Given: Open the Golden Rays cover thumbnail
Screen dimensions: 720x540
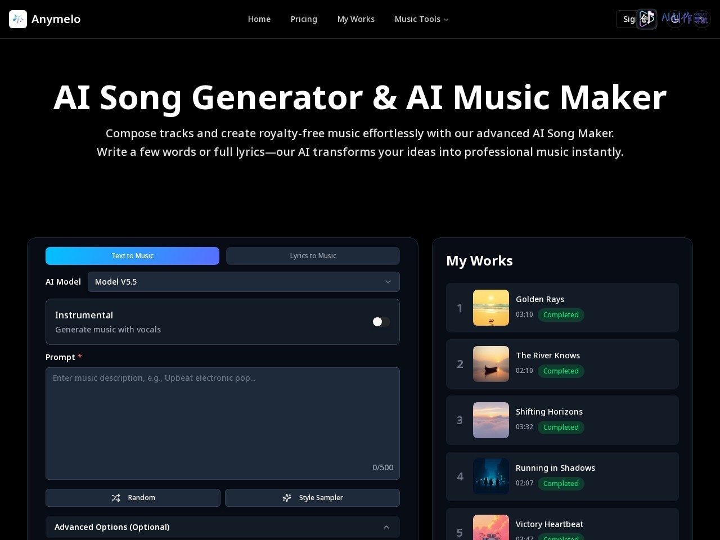Looking at the screenshot, I should 491,308.
